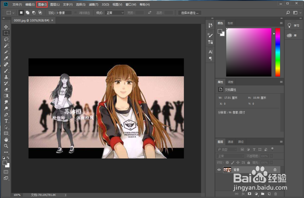Select the Rectangular Marquee tool
The image size is (304, 198).
tap(6, 33)
